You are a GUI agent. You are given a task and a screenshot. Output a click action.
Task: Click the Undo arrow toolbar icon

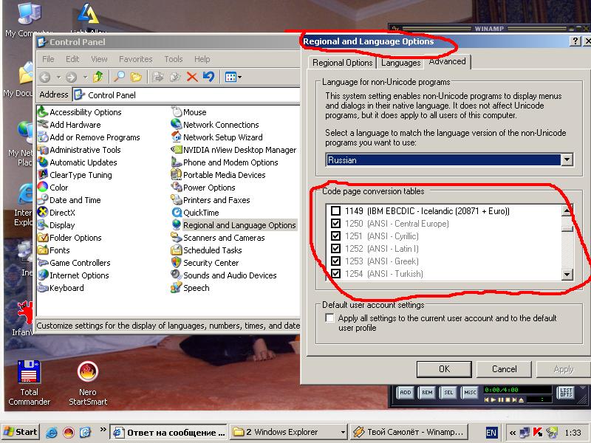tap(208, 77)
